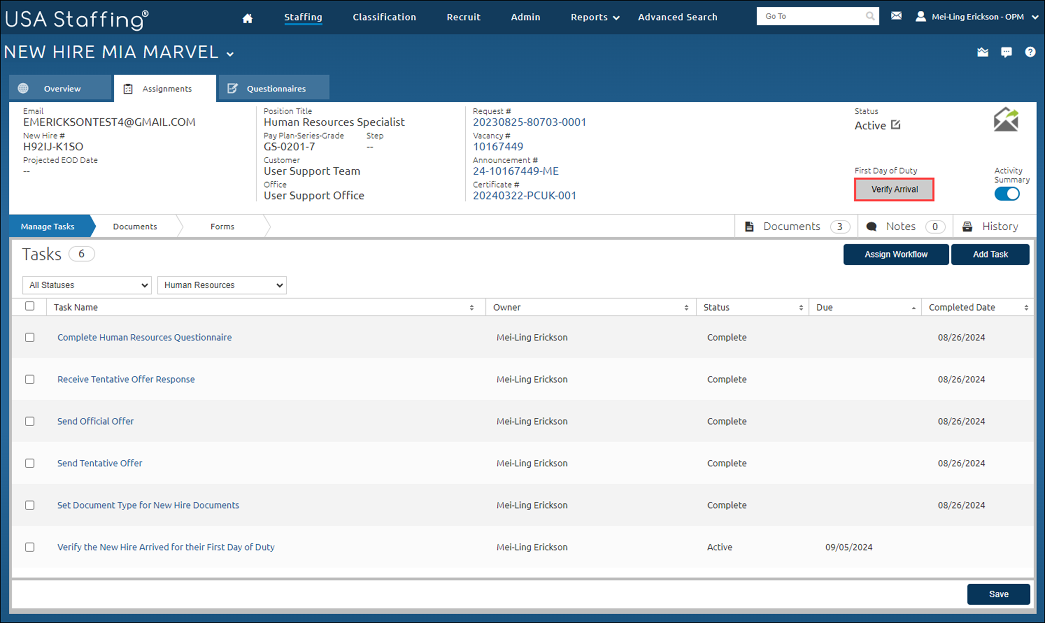Click the edit status pencil icon

coord(895,125)
